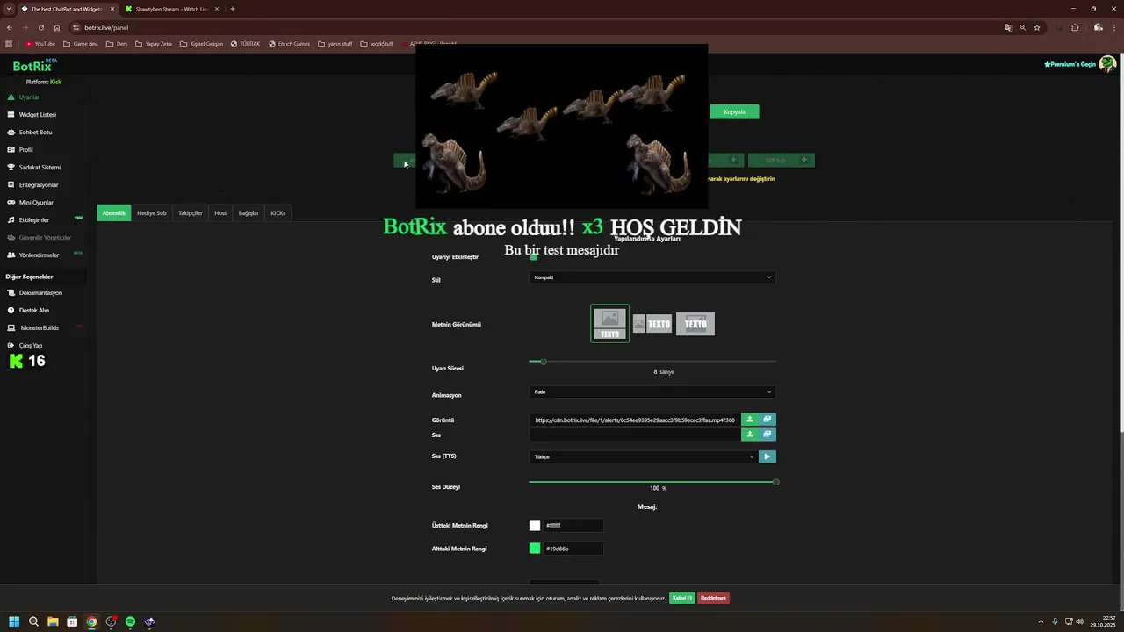The image size is (1124, 632).
Task: Toggle Uyarıyı Etkinleştir checkbox
Action: 533,257
